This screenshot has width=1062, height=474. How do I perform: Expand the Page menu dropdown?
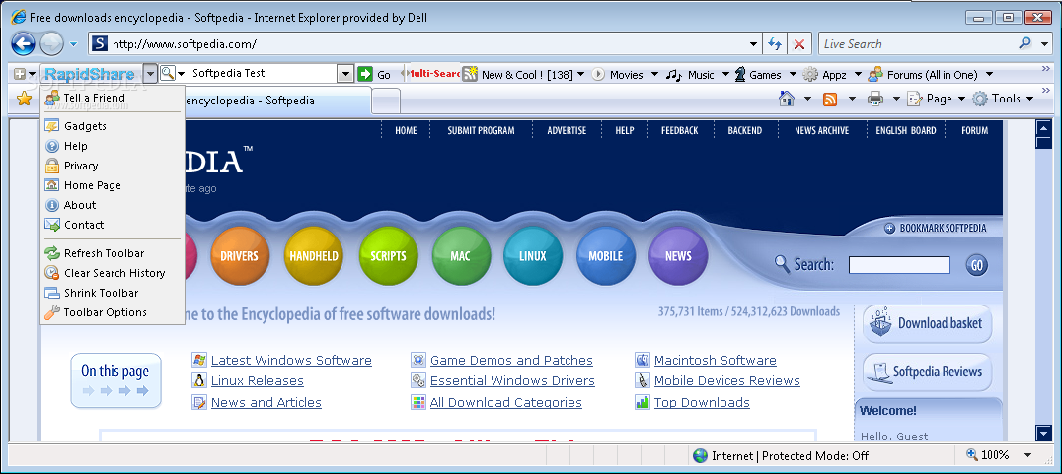(x=961, y=100)
